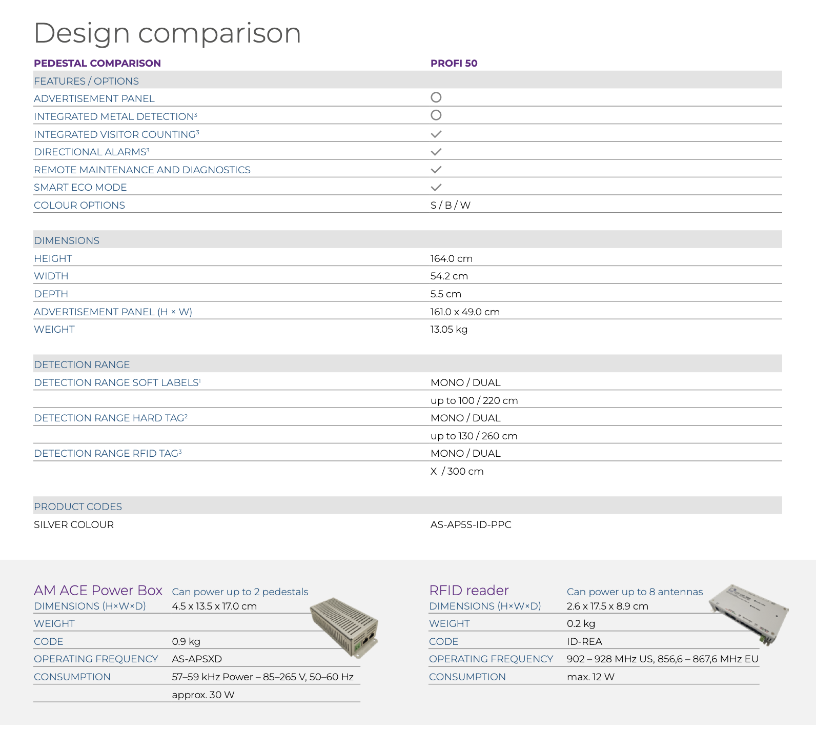Image resolution: width=816 pixels, height=730 pixels.
Task: Select the max. 12 W consumption value
Action: click(x=590, y=677)
